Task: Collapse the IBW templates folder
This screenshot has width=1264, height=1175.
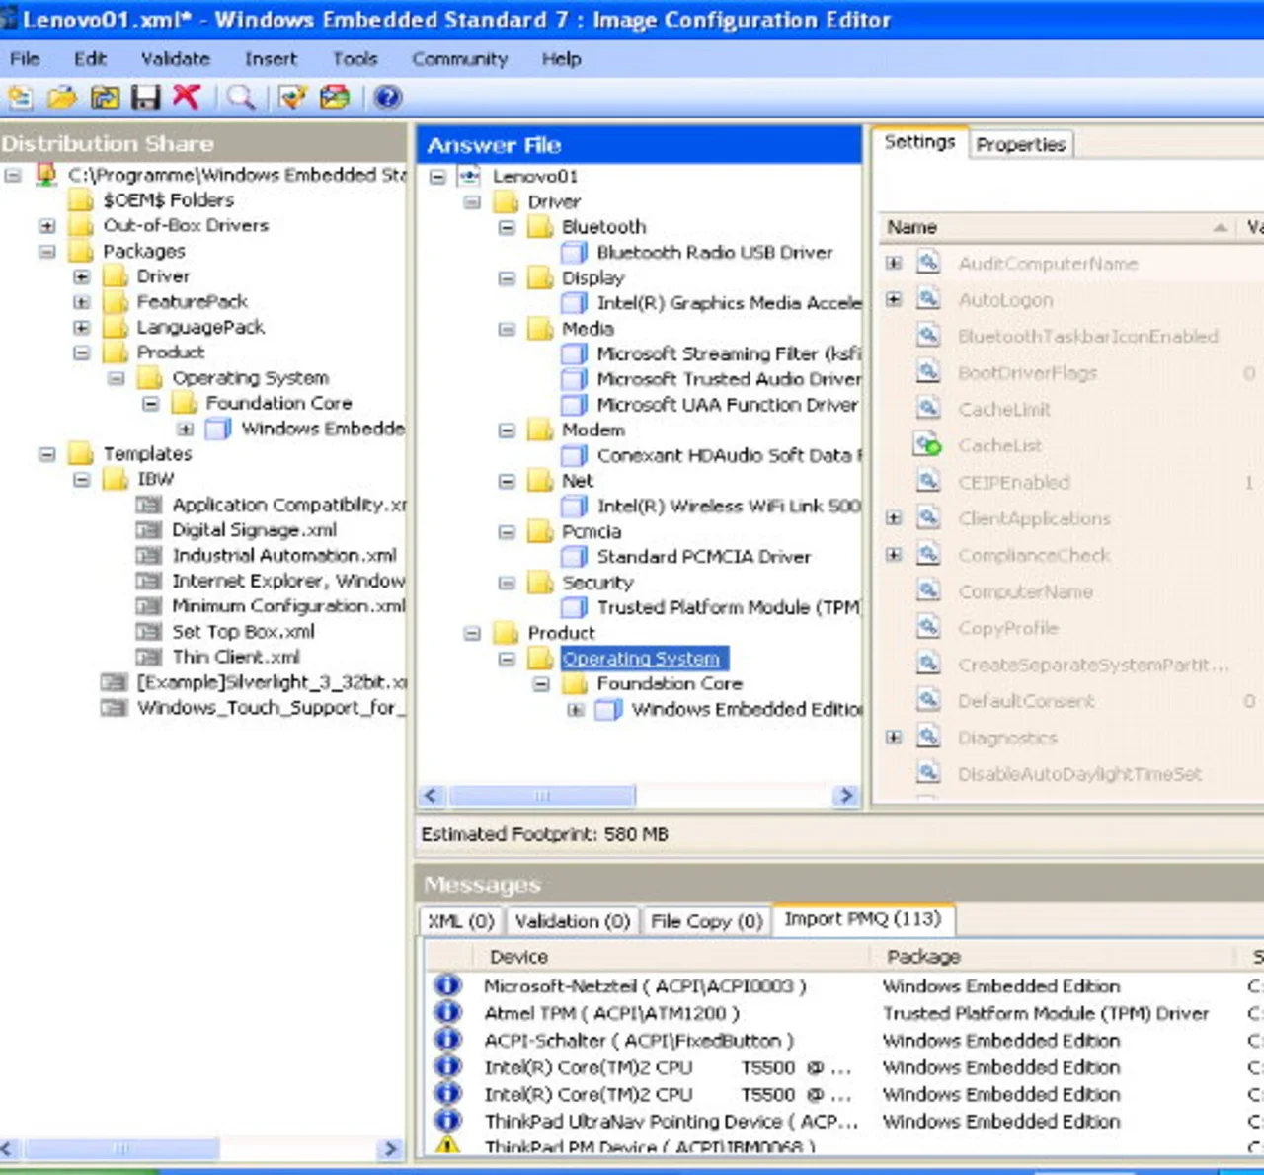Action: click(x=82, y=480)
